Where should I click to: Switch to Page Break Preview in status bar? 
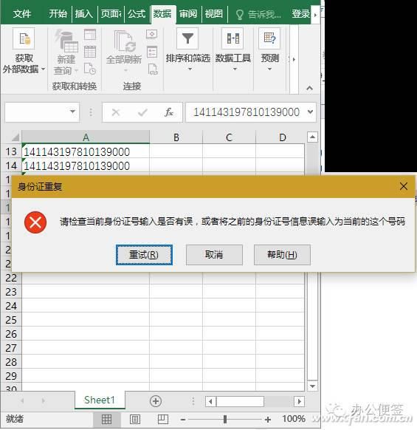pos(163,420)
